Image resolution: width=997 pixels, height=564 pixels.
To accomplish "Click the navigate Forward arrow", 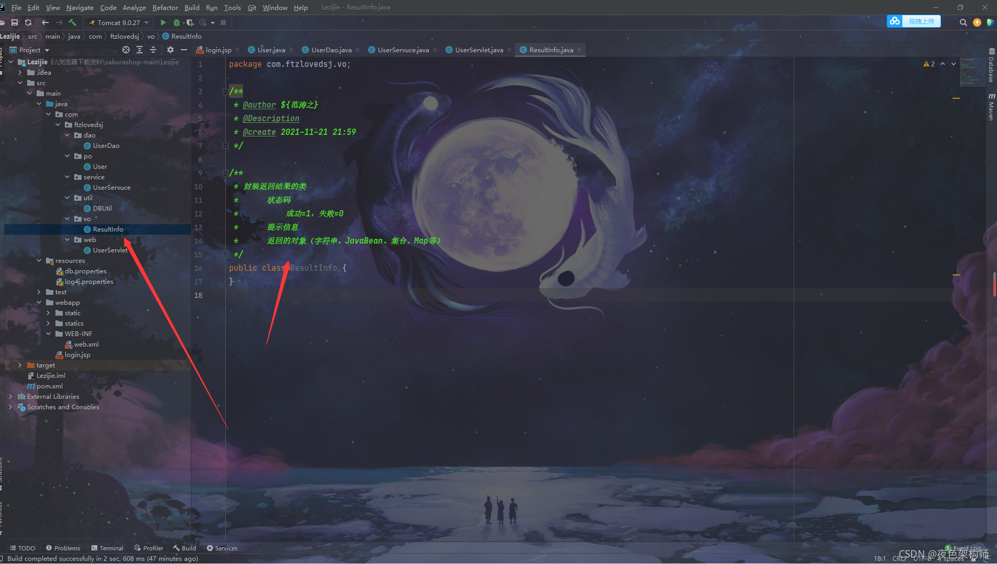I will tap(59, 22).
